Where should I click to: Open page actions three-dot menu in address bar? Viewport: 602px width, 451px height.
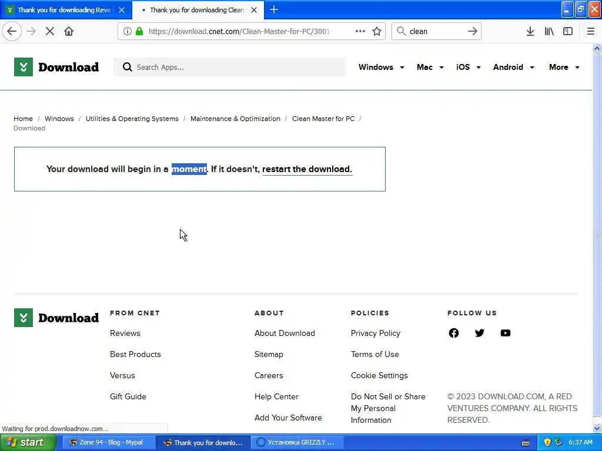(360, 31)
